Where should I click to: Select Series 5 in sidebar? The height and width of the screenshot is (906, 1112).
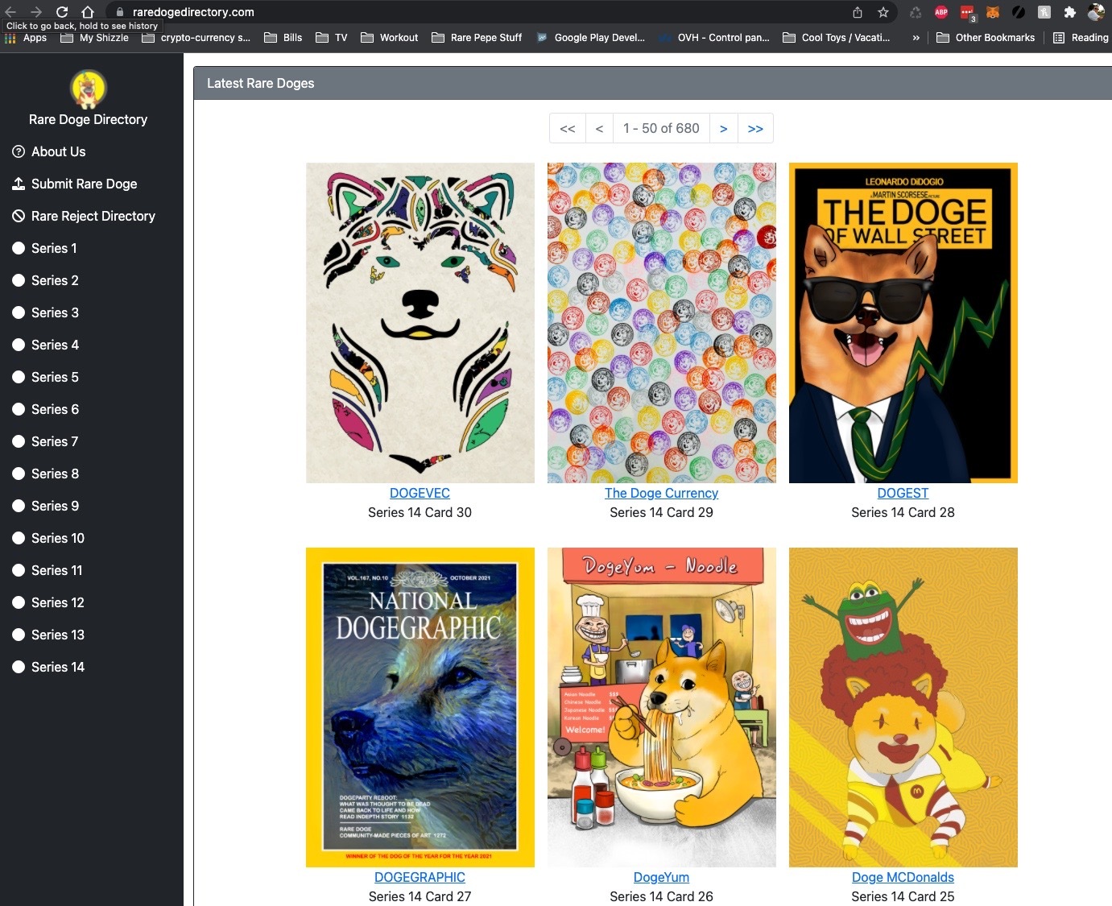click(x=55, y=377)
